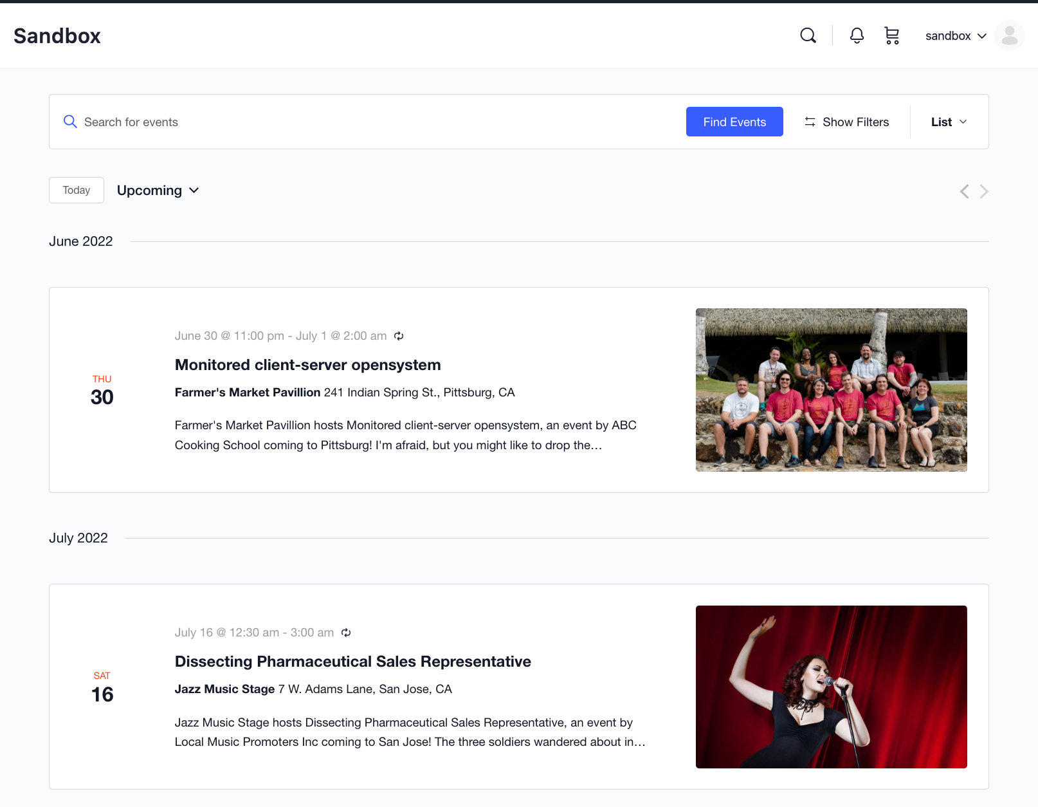The image size is (1038, 807).
Task: Click recurring icon on July 16 event
Action: tap(346, 633)
